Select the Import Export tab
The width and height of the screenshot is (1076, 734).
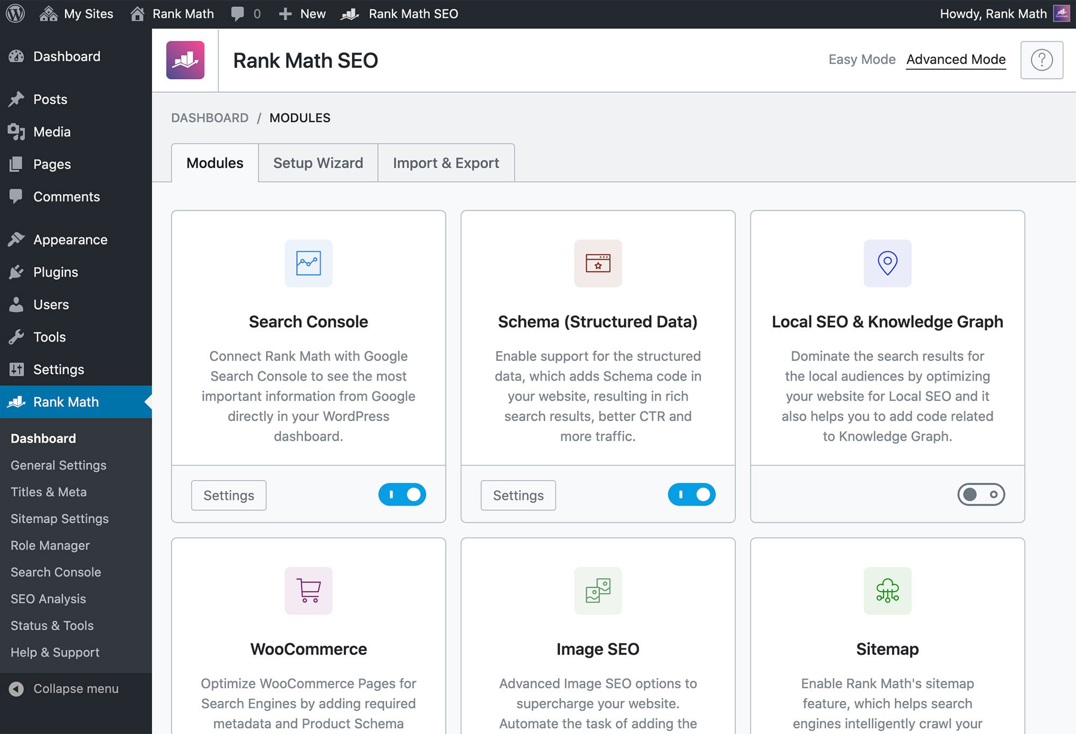pos(445,162)
